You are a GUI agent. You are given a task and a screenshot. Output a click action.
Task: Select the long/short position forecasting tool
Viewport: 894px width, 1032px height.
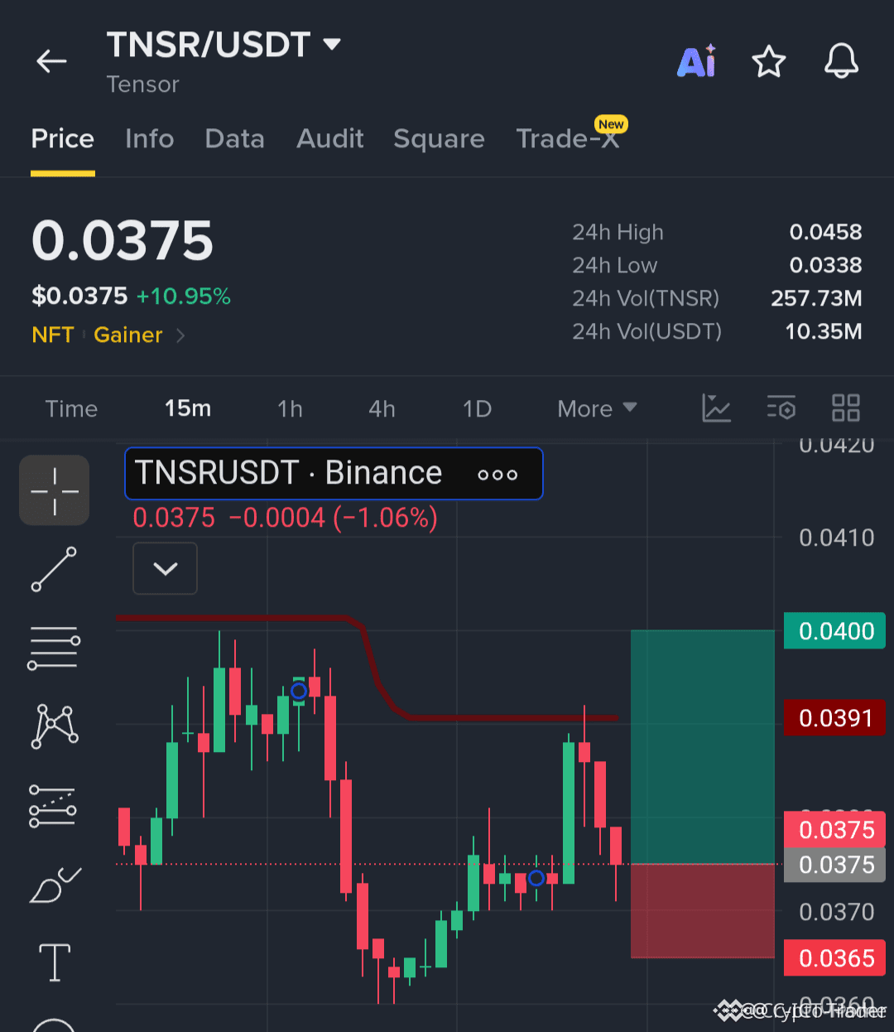[54, 806]
